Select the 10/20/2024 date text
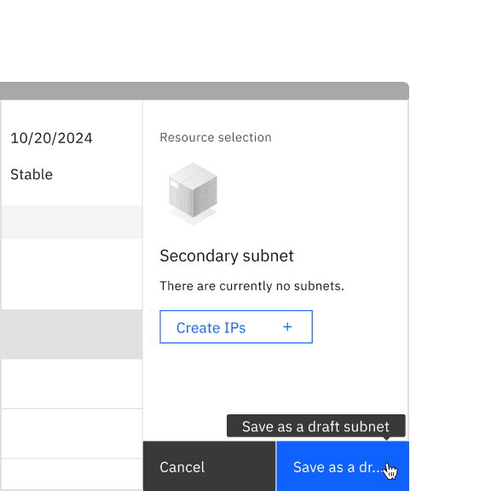Viewport: 491px width, 491px height. click(x=51, y=138)
